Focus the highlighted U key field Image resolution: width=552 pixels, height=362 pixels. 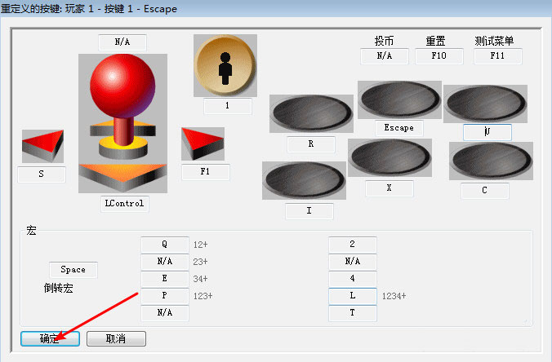[487, 132]
